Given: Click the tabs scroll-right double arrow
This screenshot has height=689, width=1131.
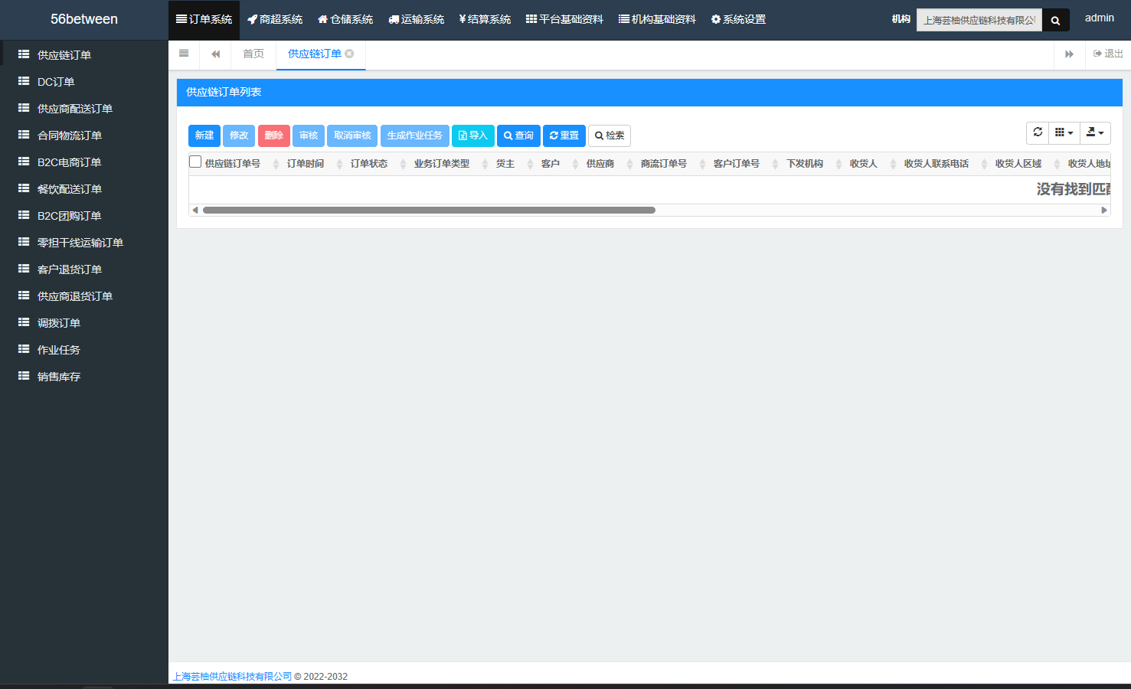Looking at the screenshot, I should (x=1069, y=54).
